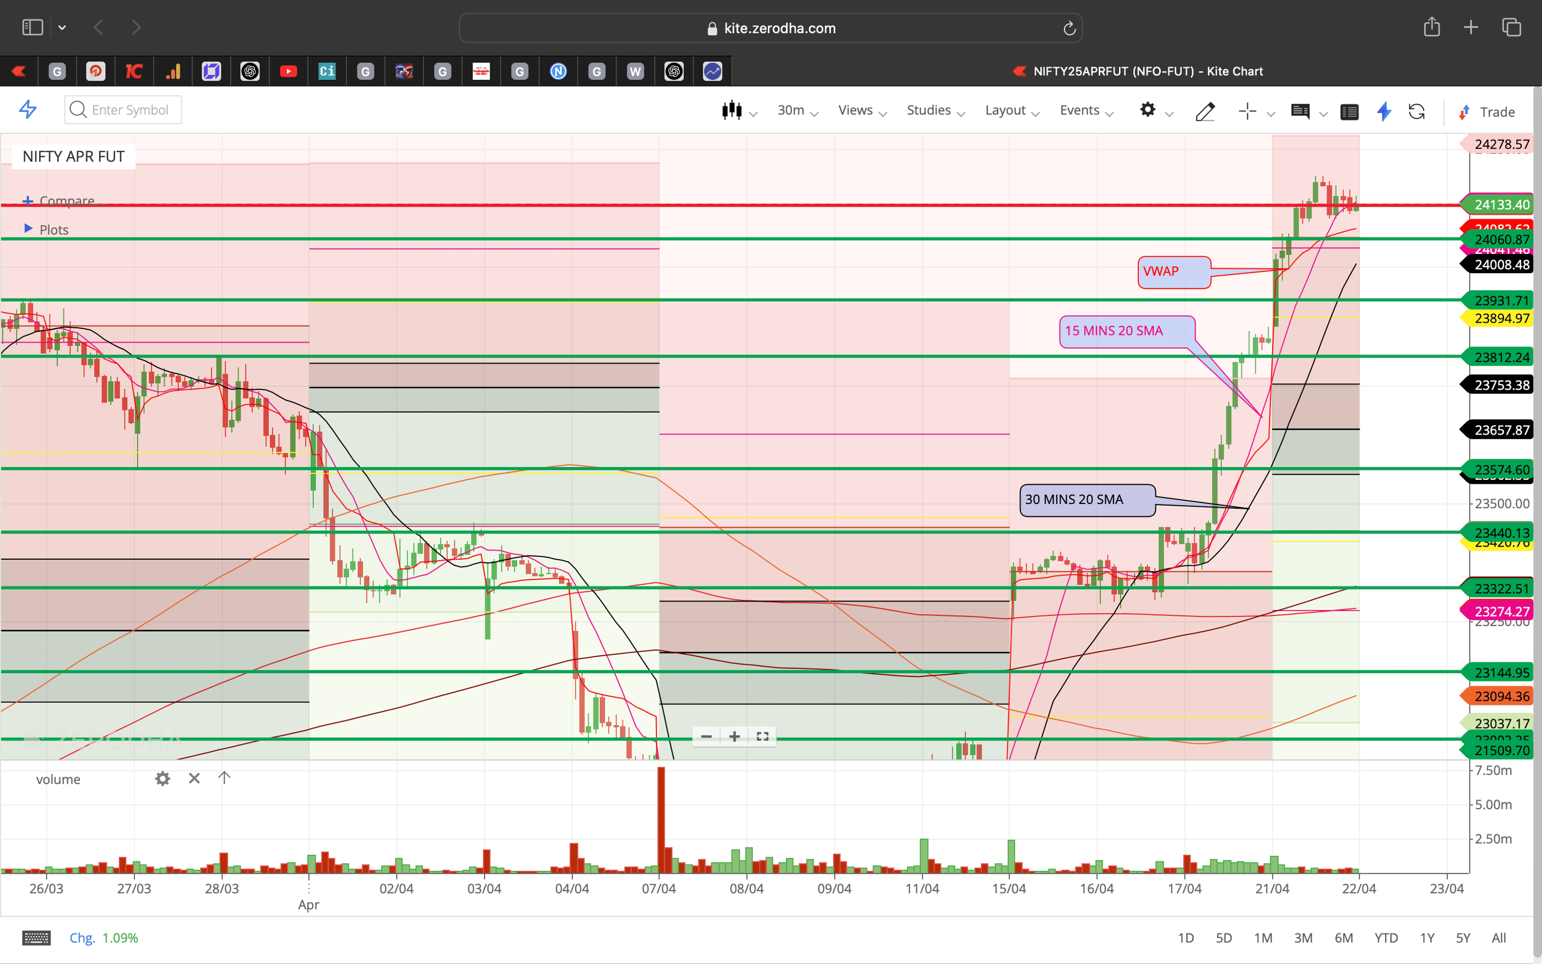The image size is (1542, 964).
Task: Select the drawing pencil tool
Action: point(1205,112)
